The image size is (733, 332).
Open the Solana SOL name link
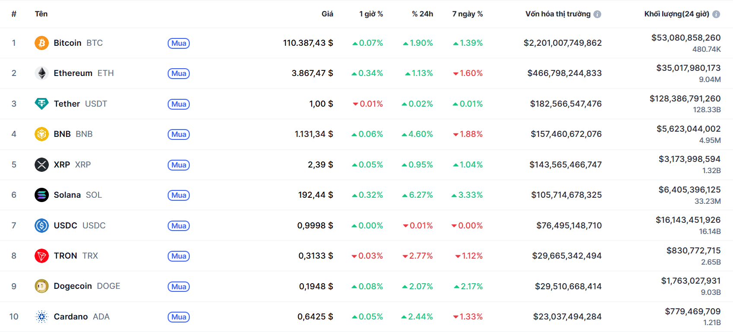(78, 195)
